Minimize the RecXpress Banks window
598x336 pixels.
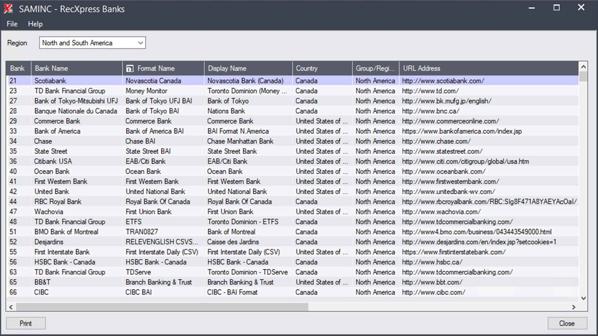(532, 8)
